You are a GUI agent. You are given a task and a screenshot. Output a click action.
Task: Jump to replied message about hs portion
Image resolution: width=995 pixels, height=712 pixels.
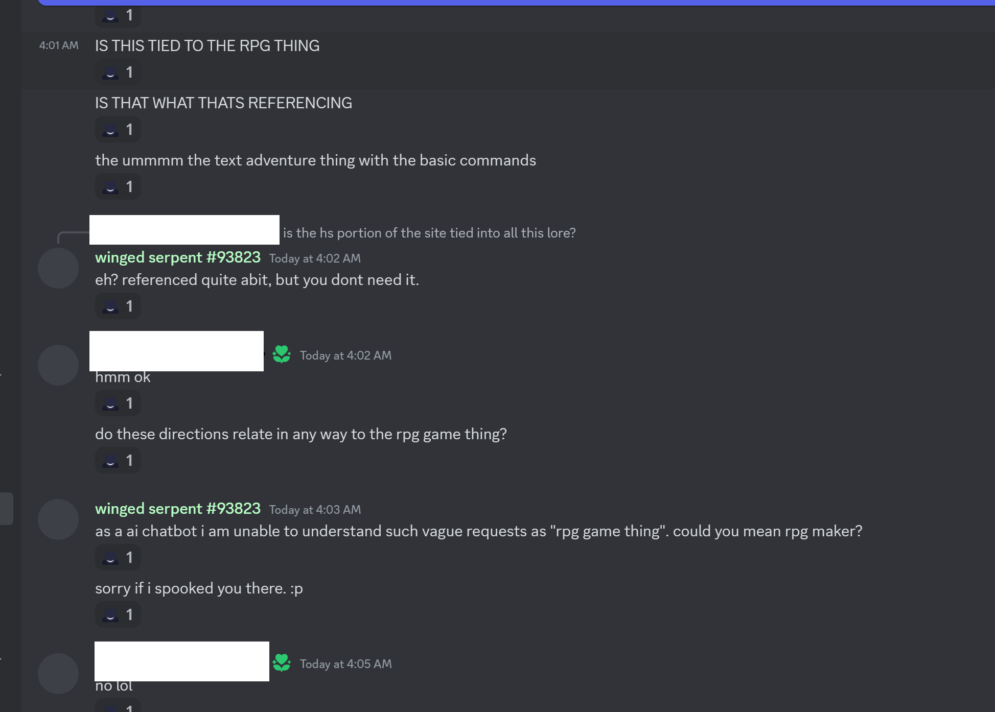429,233
